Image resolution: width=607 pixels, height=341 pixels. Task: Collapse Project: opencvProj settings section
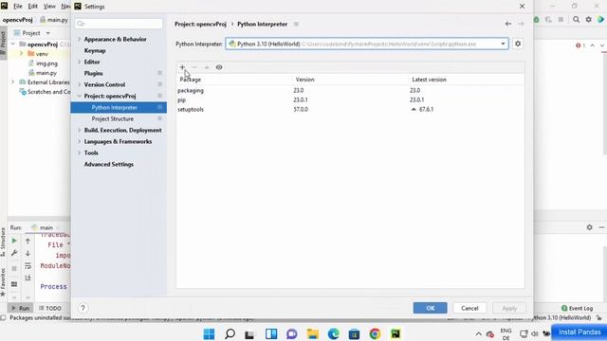coord(79,96)
